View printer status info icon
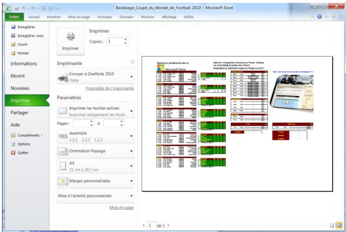Image resolution: width=346 pixels, height=232 pixels. 132,62
